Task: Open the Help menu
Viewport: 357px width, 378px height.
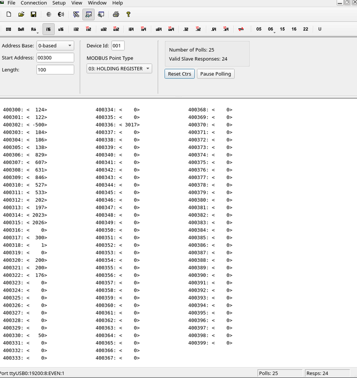Action: click(117, 3)
